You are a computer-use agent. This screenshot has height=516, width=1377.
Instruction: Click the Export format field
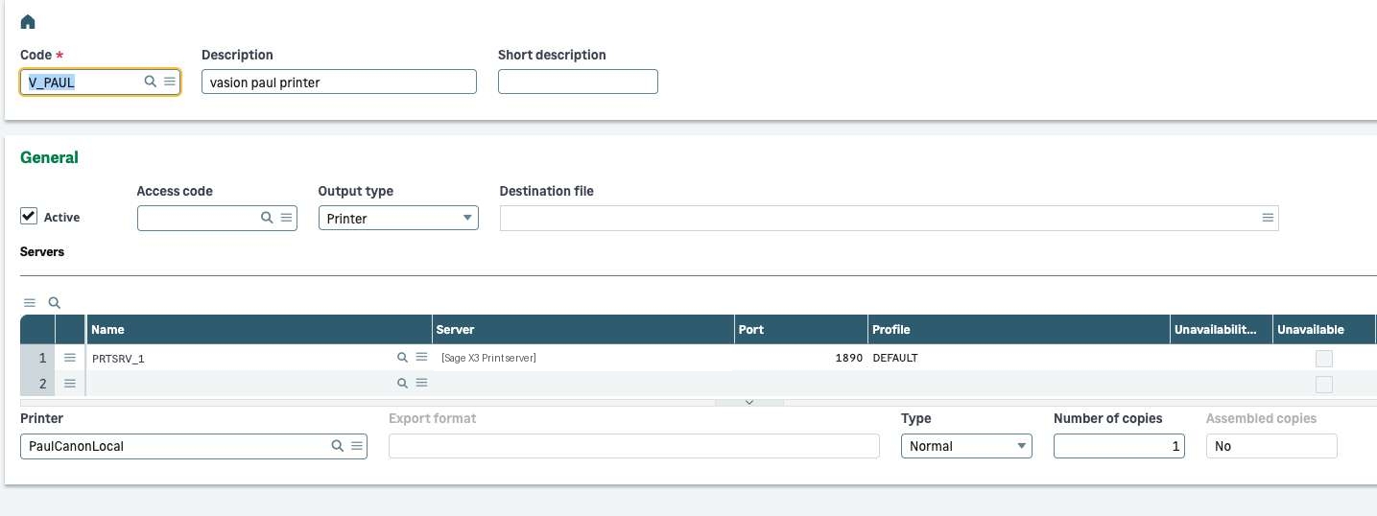coord(634,446)
